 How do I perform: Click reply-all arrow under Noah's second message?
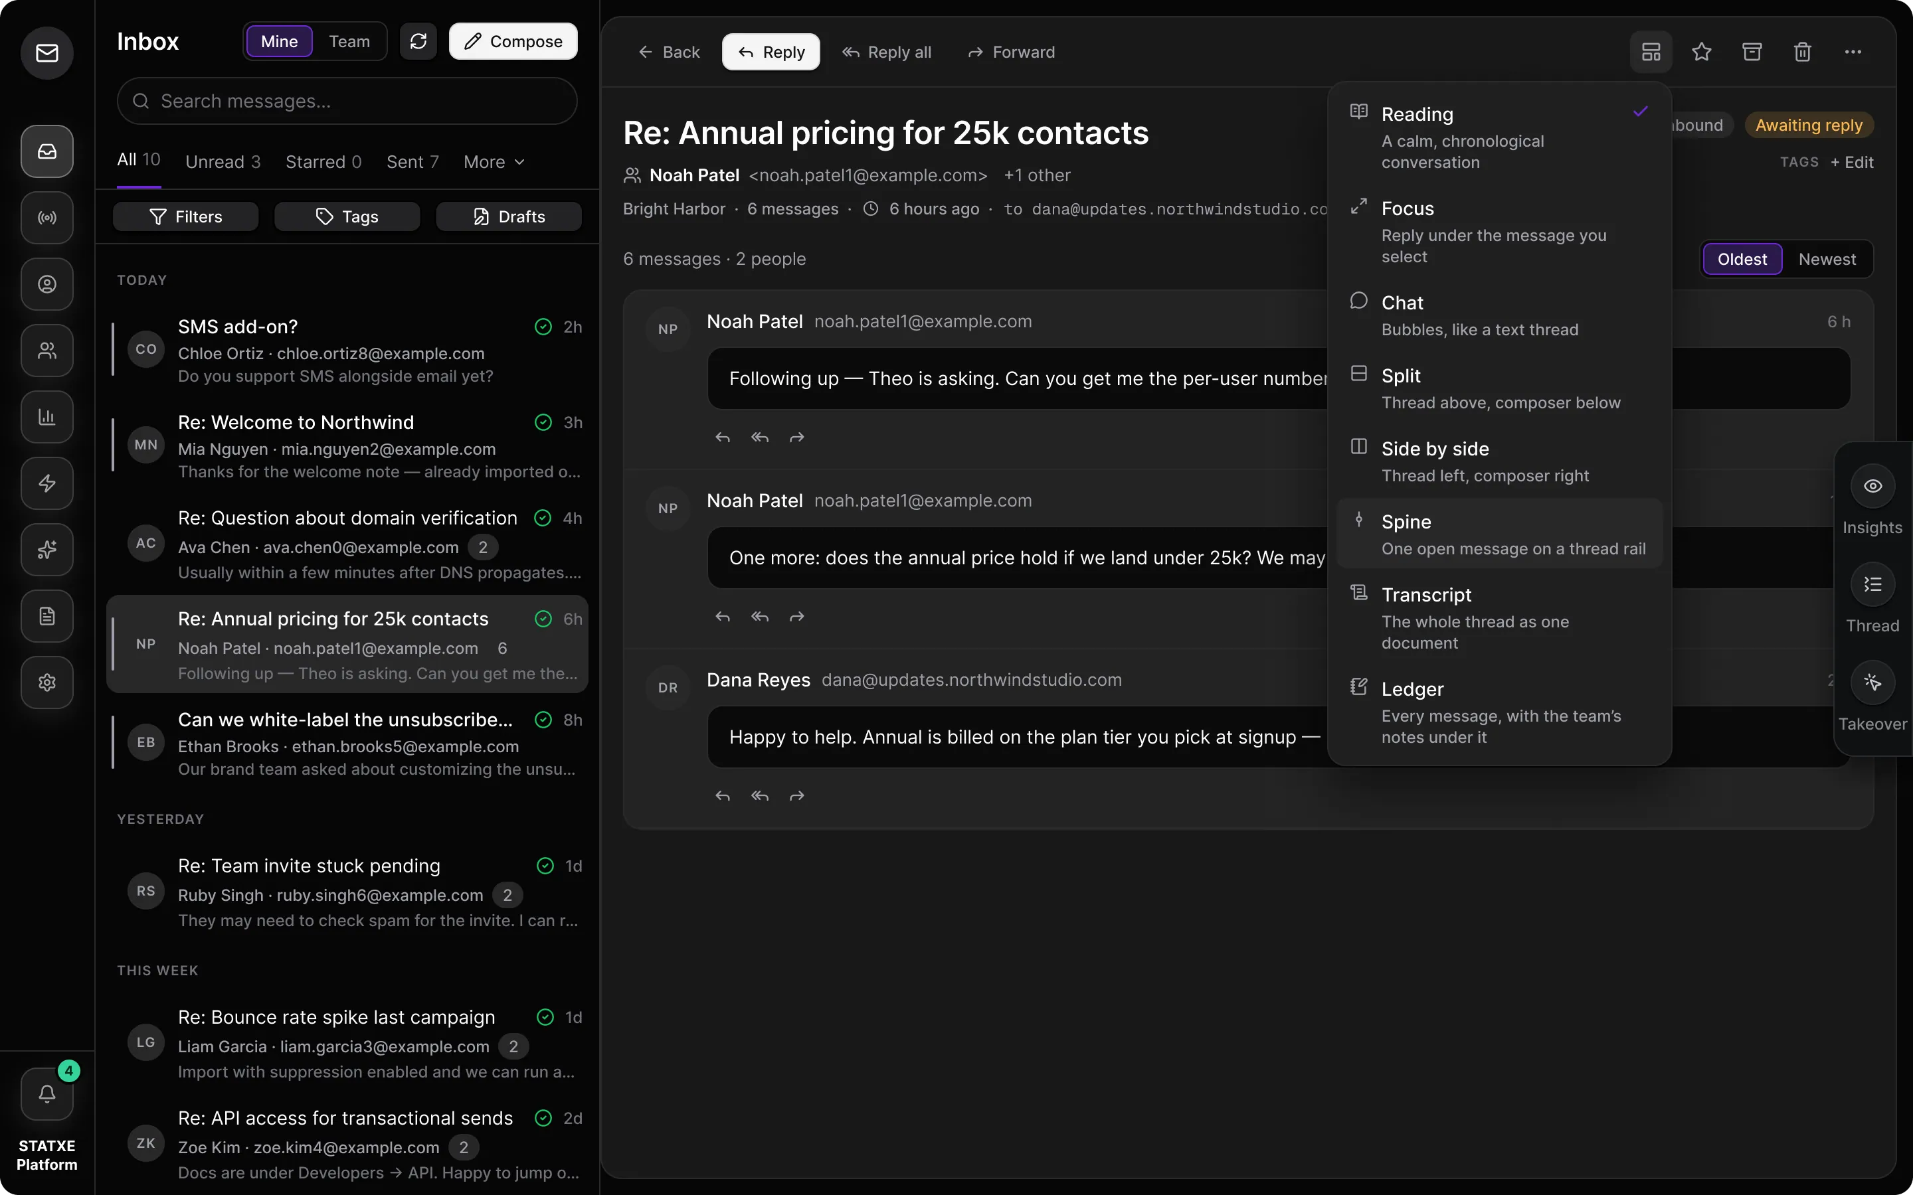[760, 617]
